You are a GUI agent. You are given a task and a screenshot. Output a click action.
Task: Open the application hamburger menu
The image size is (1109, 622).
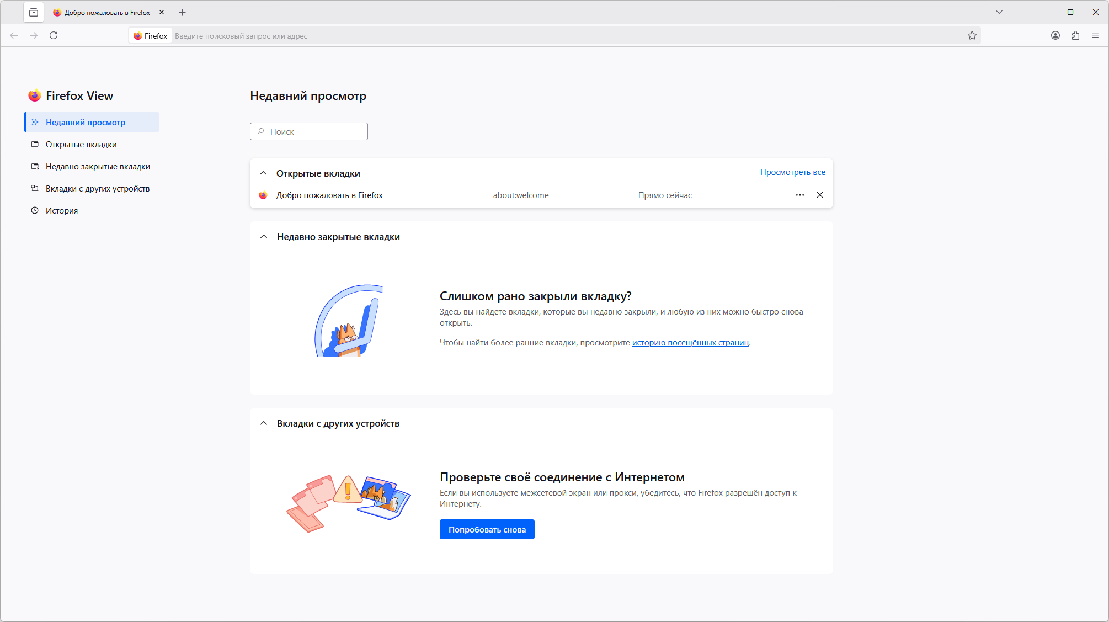coord(1095,35)
